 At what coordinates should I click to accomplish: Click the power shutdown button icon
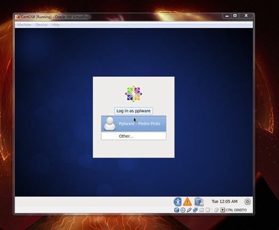point(248,202)
